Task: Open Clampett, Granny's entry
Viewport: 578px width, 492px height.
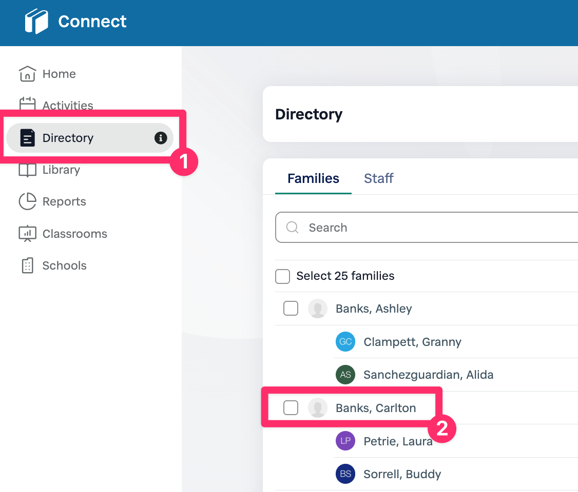Action: point(412,342)
